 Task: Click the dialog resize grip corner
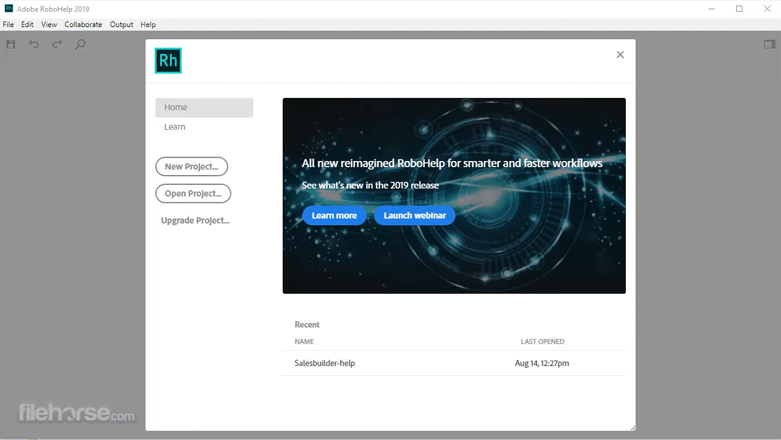[x=632, y=427]
